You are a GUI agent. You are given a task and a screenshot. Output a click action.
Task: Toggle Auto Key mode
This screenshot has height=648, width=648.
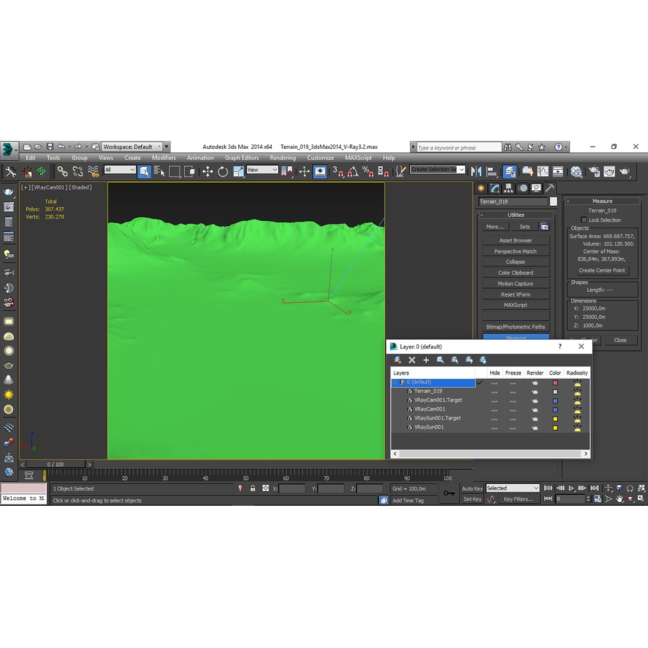(472, 488)
